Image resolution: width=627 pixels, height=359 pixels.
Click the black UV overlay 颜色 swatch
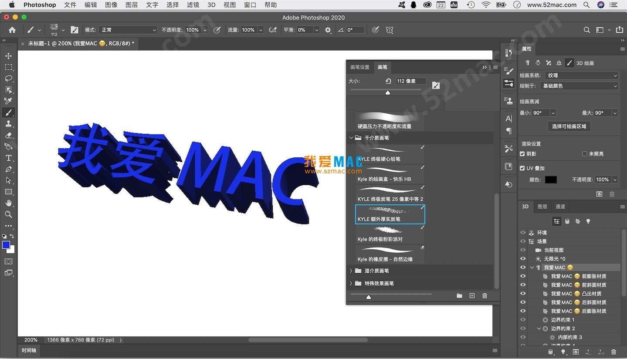click(x=551, y=179)
